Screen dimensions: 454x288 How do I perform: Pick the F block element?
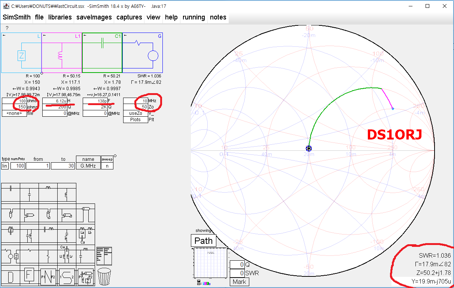[30, 276]
